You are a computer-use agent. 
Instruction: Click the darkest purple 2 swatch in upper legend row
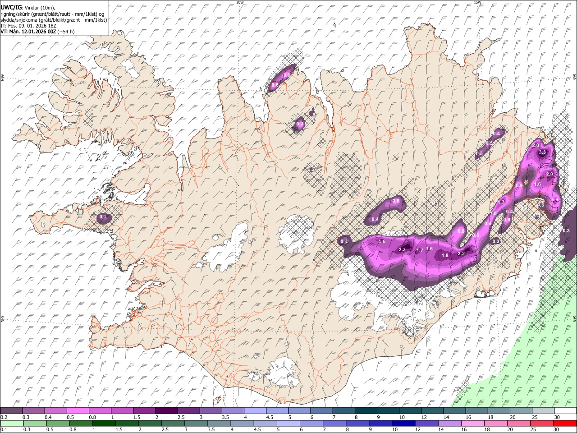coord(166,411)
